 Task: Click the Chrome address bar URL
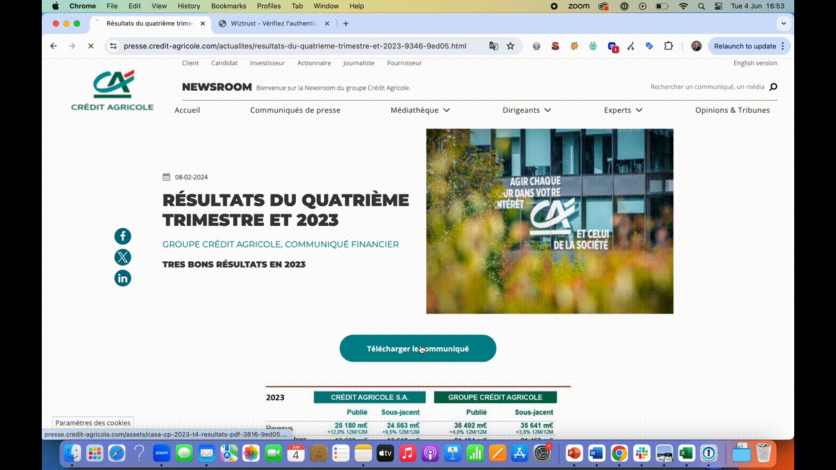[295, 46]
